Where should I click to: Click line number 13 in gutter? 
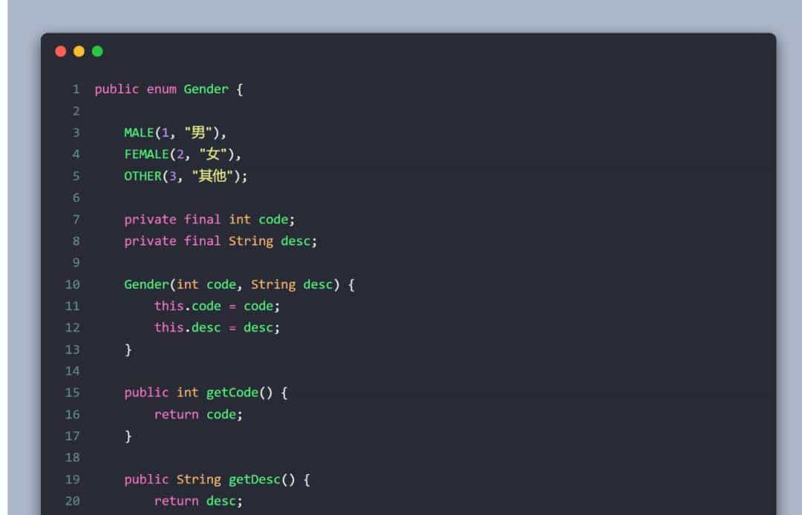click(x=72, y=350)
